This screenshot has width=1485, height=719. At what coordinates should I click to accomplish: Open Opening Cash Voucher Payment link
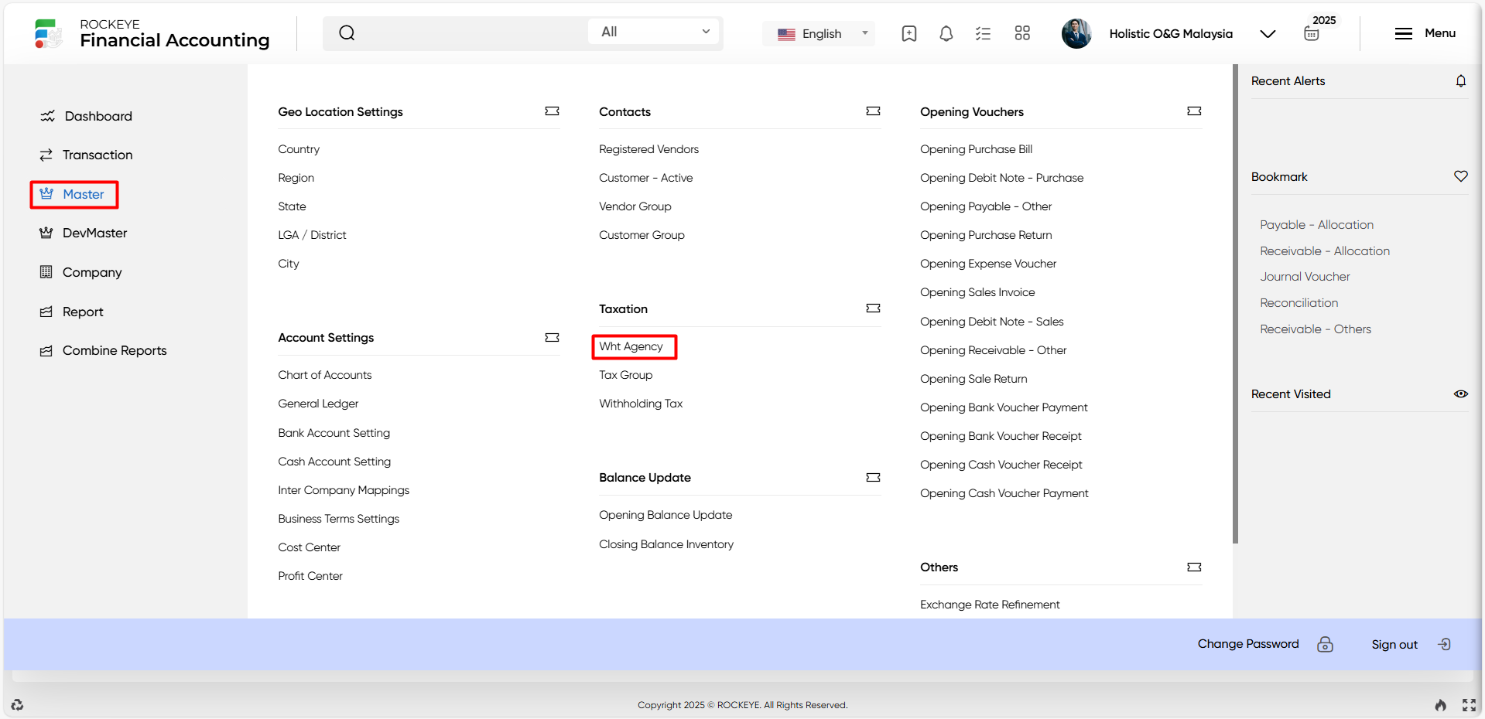pyautogui.click(x=1004, y=493)
